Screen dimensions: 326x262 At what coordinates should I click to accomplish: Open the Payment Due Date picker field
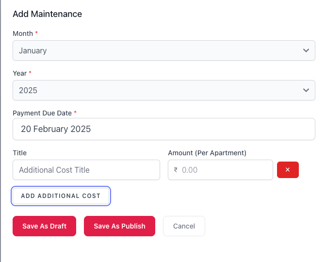pos(164,130)
